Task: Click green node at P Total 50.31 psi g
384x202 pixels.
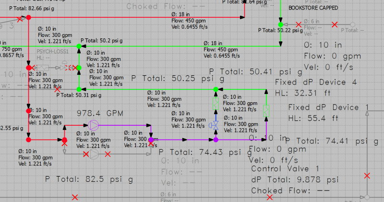Action: pyautogui.click(x=79, y=89)
